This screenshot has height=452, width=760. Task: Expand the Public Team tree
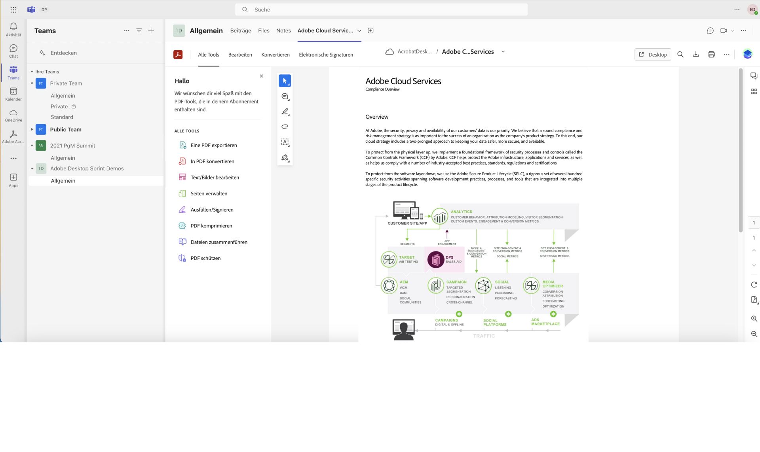[x=32, y=129]
